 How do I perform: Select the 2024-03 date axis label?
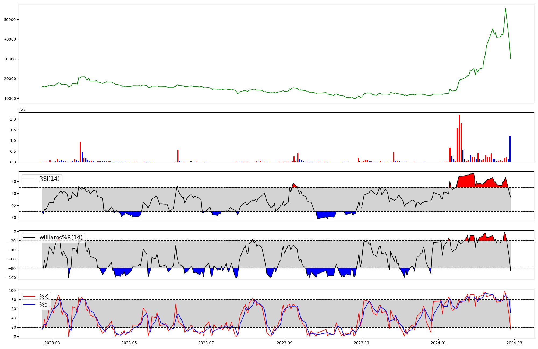tap(515, 343)
